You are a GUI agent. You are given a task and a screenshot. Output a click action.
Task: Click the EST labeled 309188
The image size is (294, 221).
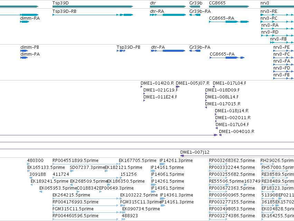(38, 174)
